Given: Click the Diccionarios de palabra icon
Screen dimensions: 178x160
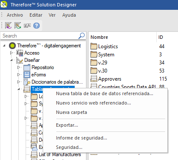Looking at the screenshot, I should tap(27, 82).
